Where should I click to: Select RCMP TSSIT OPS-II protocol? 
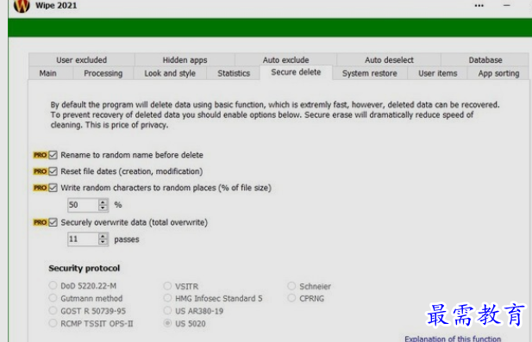53,323
